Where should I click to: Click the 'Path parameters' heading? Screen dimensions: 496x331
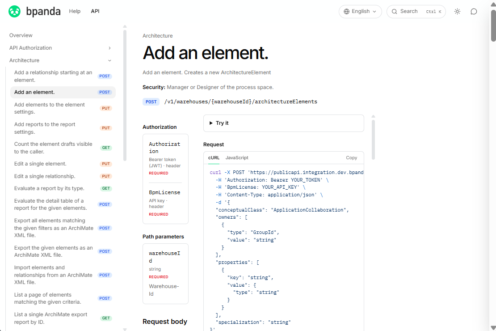tap(163, 237)
